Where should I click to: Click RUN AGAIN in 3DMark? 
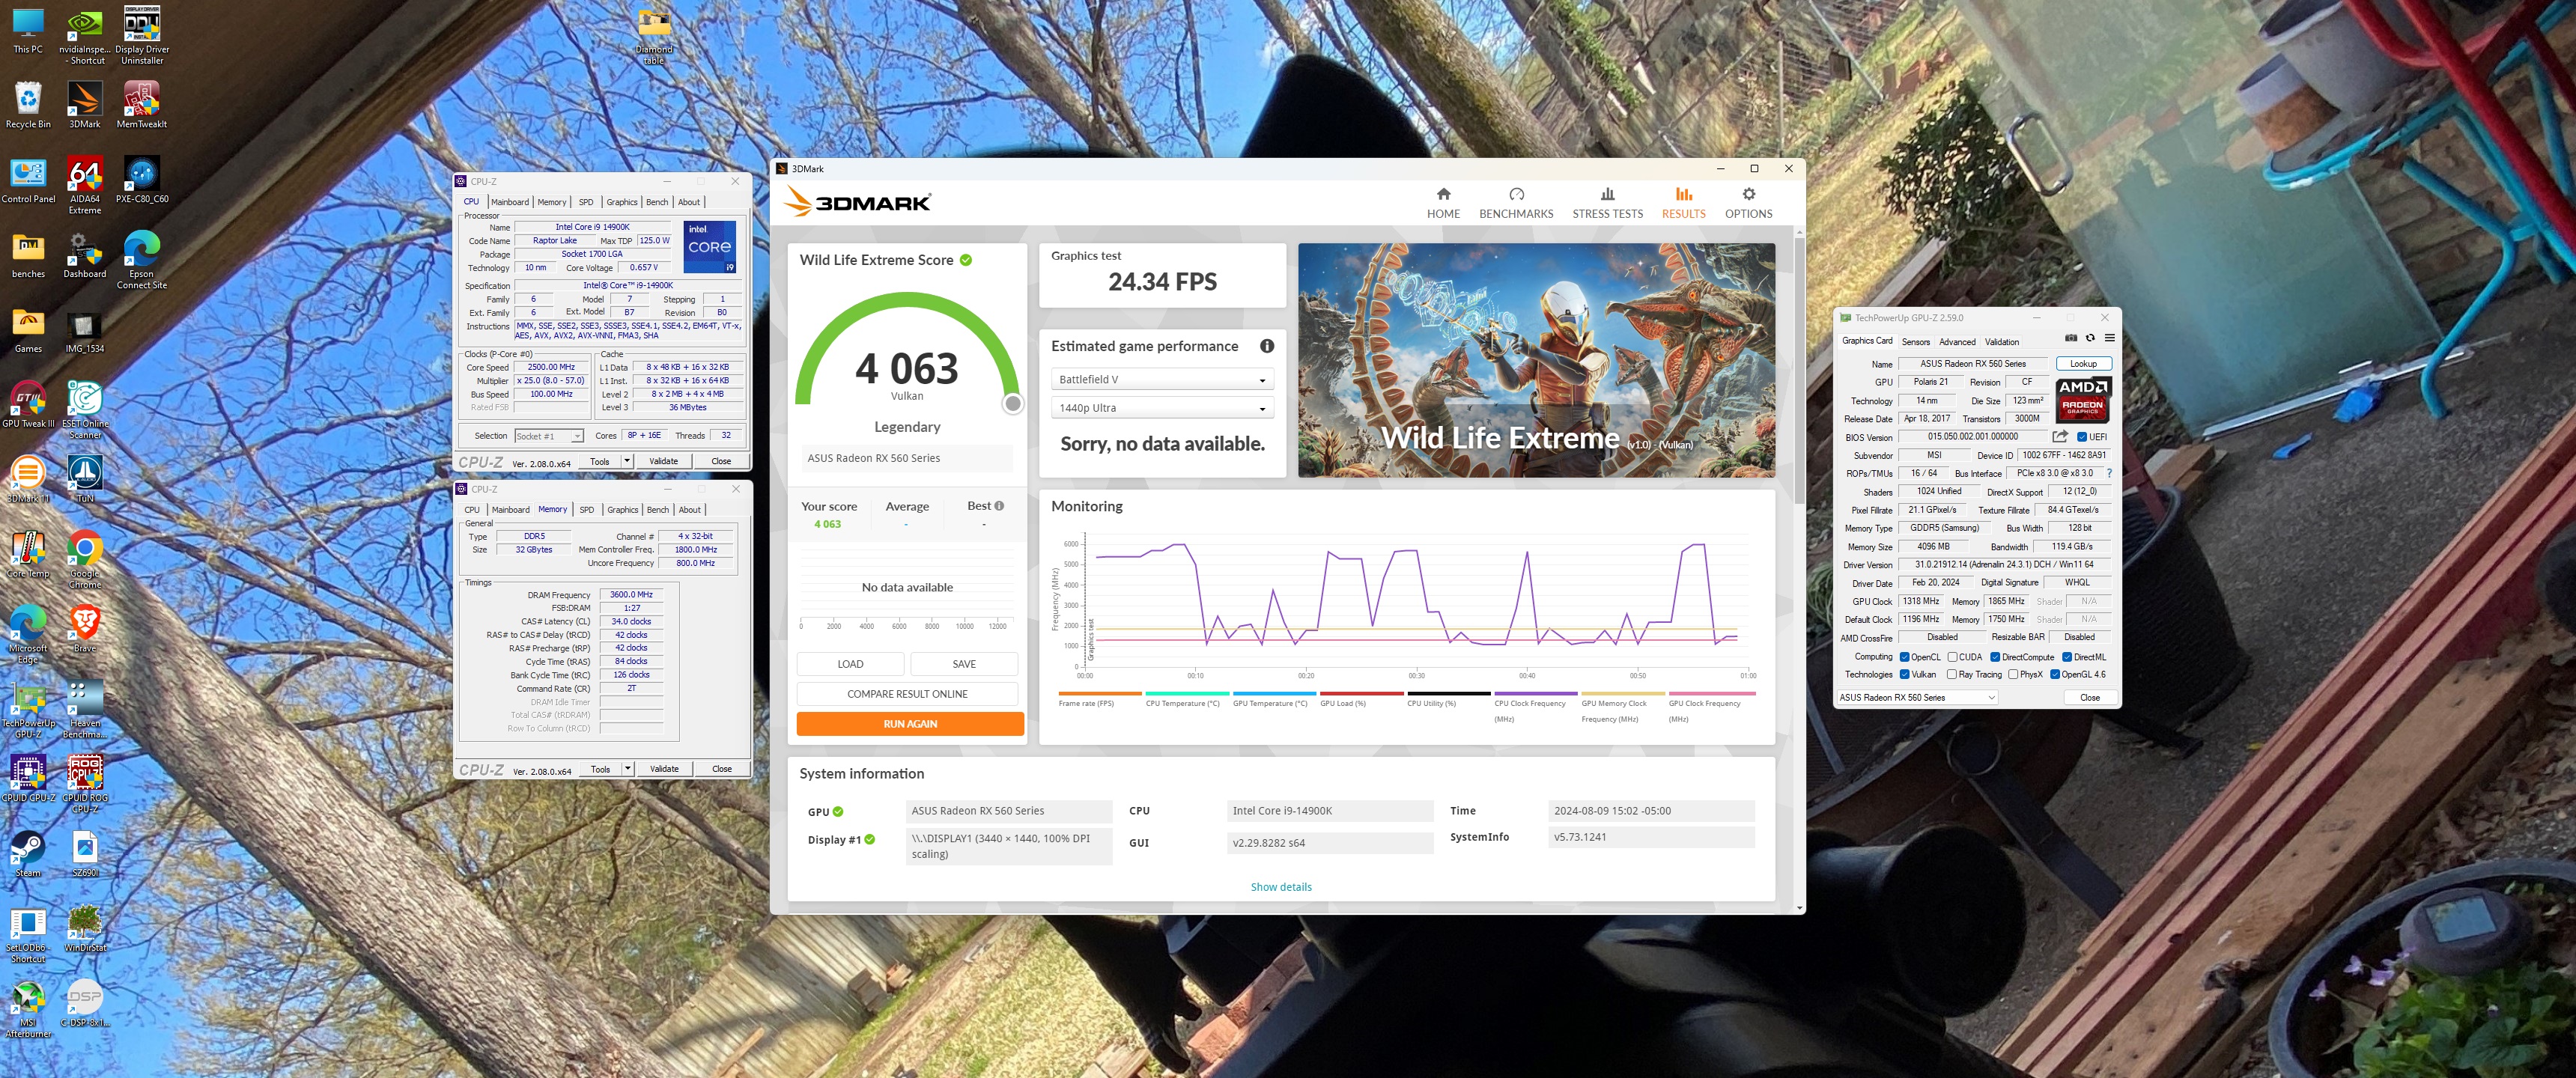[x=910, y=724]
